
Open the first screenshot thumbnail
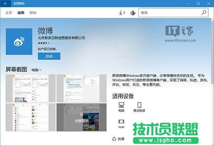31,88
